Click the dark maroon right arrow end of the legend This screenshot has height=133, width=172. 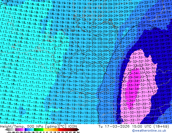click(78, 130)
